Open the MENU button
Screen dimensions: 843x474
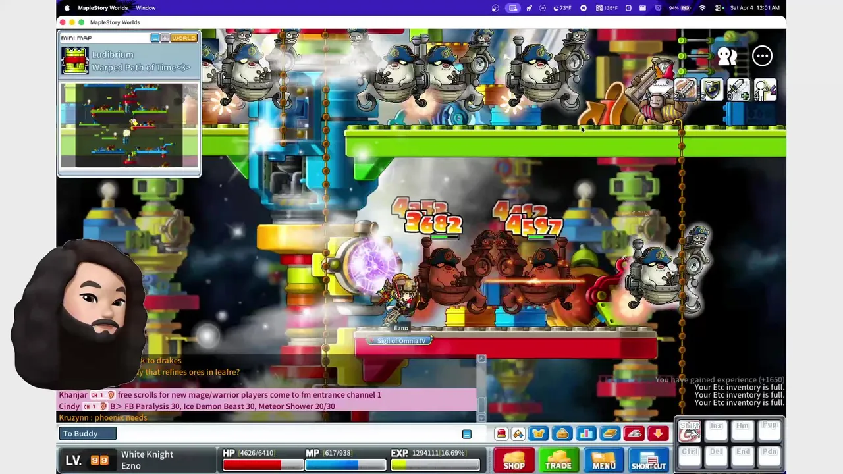[603, 460]
